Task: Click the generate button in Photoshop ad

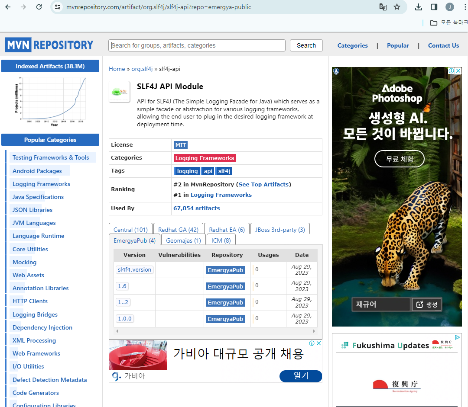Action: (426, 304)
